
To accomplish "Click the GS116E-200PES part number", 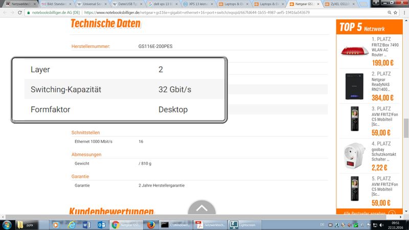I will tap(155, 47).
